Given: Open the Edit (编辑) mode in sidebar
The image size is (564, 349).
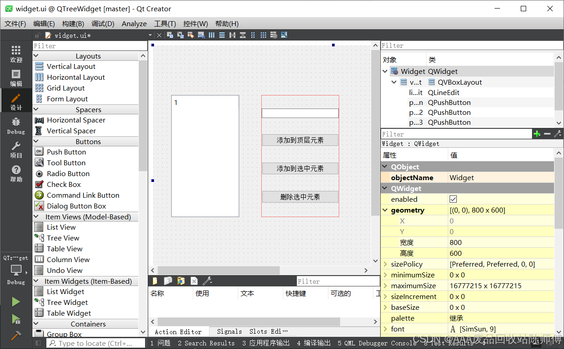Looking at the screenshot, I should click(x=16, y=78).
